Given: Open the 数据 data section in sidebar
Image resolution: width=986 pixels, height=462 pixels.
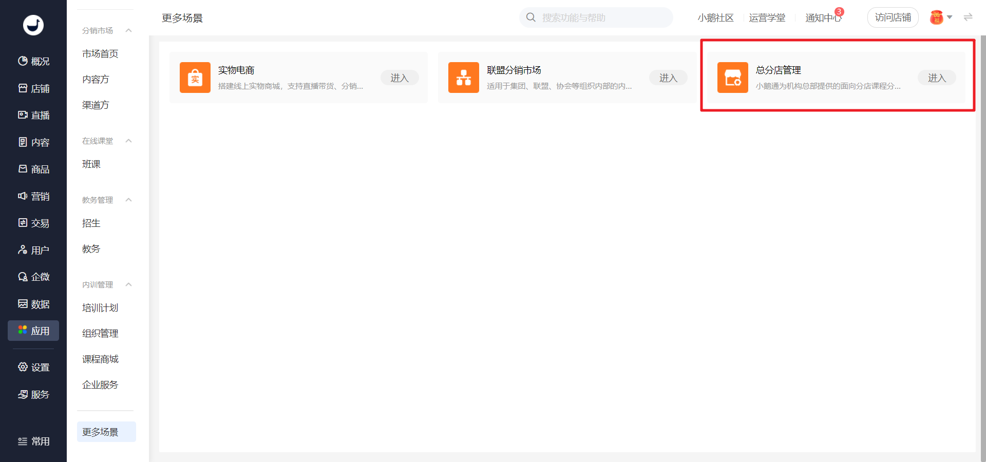Looking at the screenshot, I should (33, 304).
